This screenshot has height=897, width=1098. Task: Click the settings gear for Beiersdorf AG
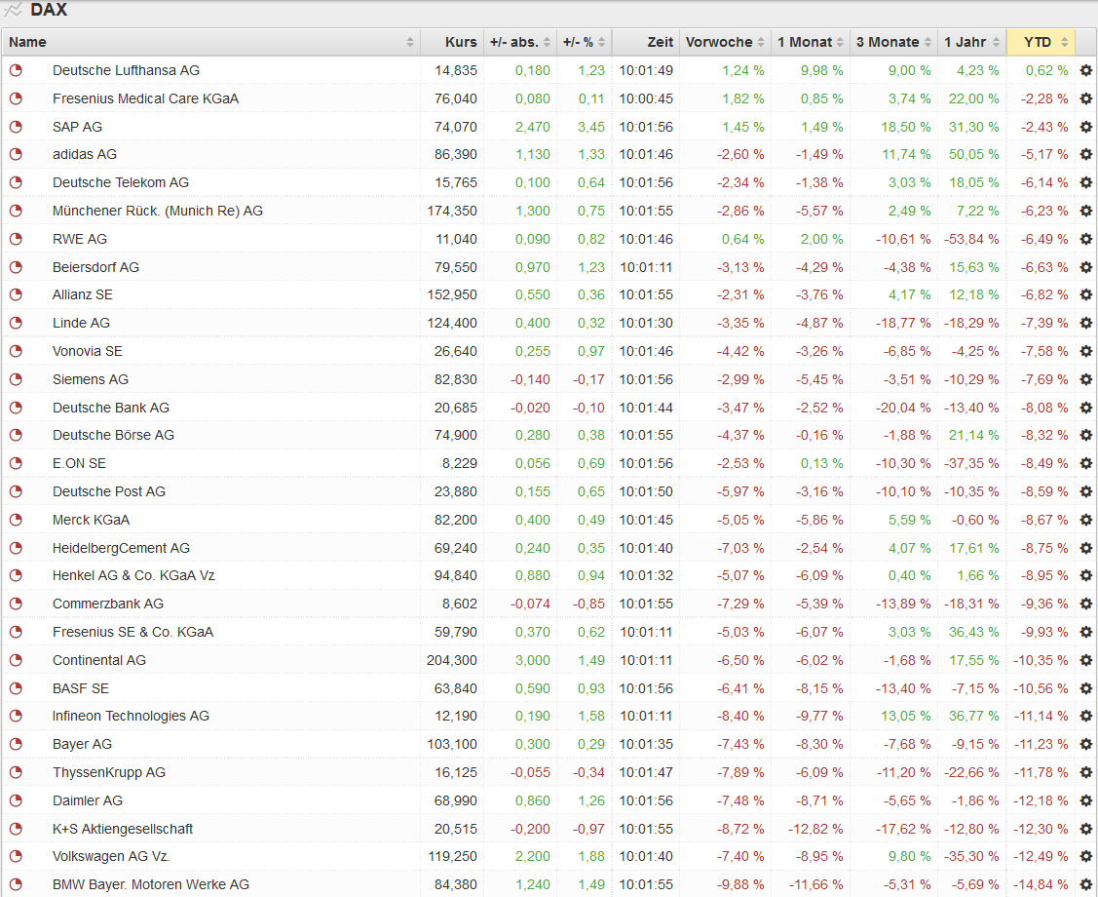pyautogui.click(x=1086, y=267)
